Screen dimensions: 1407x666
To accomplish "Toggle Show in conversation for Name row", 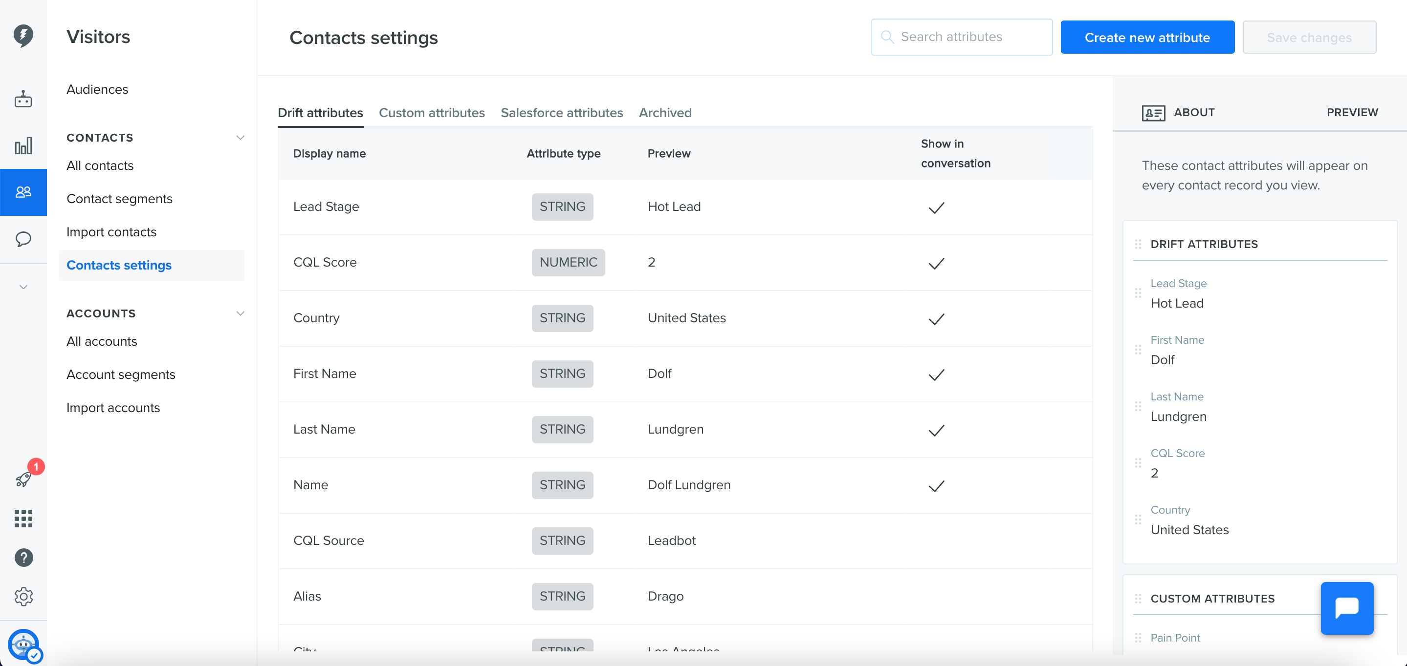I will pos(936,485).
